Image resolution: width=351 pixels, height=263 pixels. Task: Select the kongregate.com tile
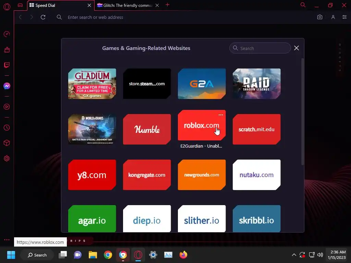(147, 175)
